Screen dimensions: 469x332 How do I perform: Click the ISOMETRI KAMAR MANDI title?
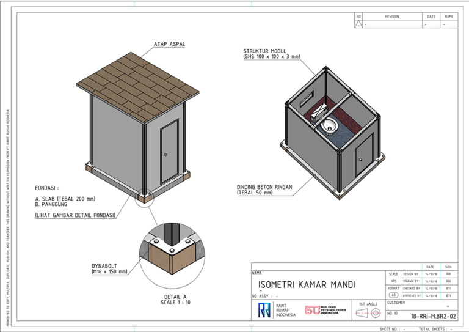(307, 285)
